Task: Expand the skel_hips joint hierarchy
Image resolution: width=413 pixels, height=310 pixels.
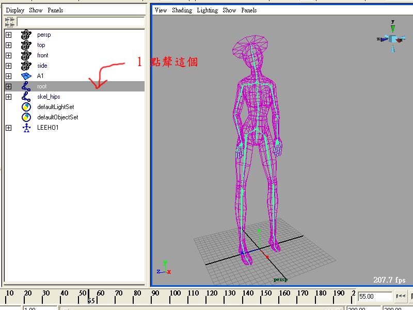Action: tap(8, 97)
